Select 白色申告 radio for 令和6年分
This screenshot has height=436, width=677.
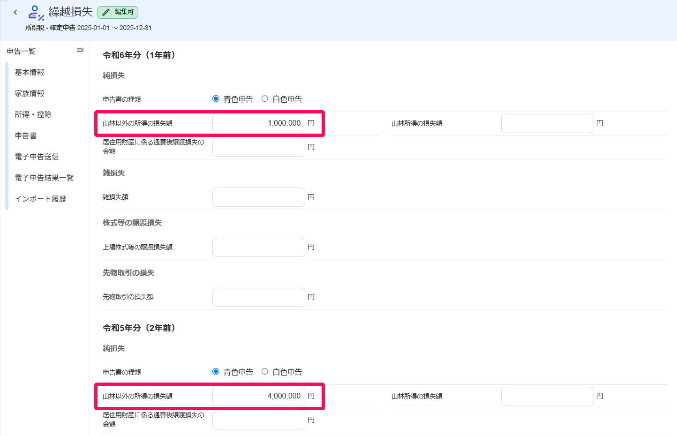[265, 99]
